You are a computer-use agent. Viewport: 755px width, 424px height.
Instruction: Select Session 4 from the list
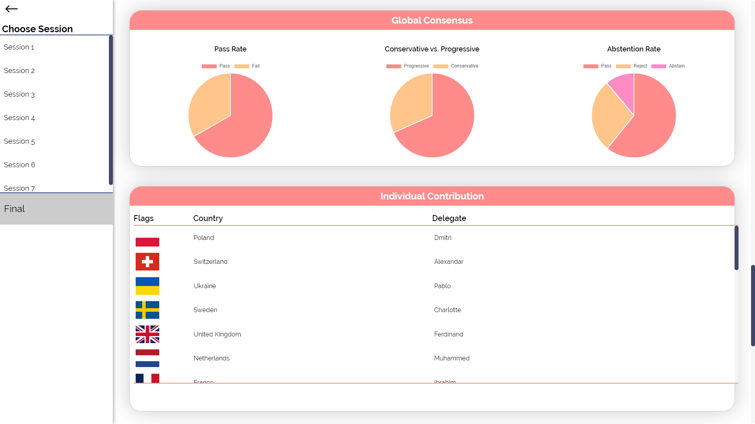pyautogui.click(x=19, y=118)
